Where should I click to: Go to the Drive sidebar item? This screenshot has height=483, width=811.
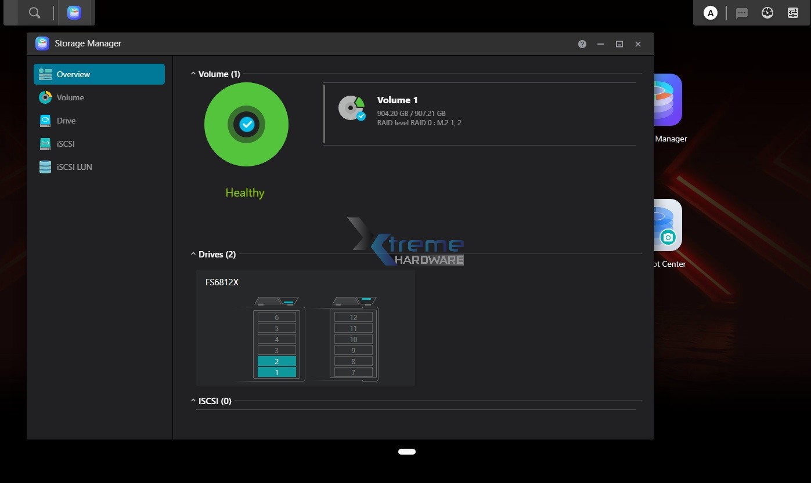click(66, 121)
